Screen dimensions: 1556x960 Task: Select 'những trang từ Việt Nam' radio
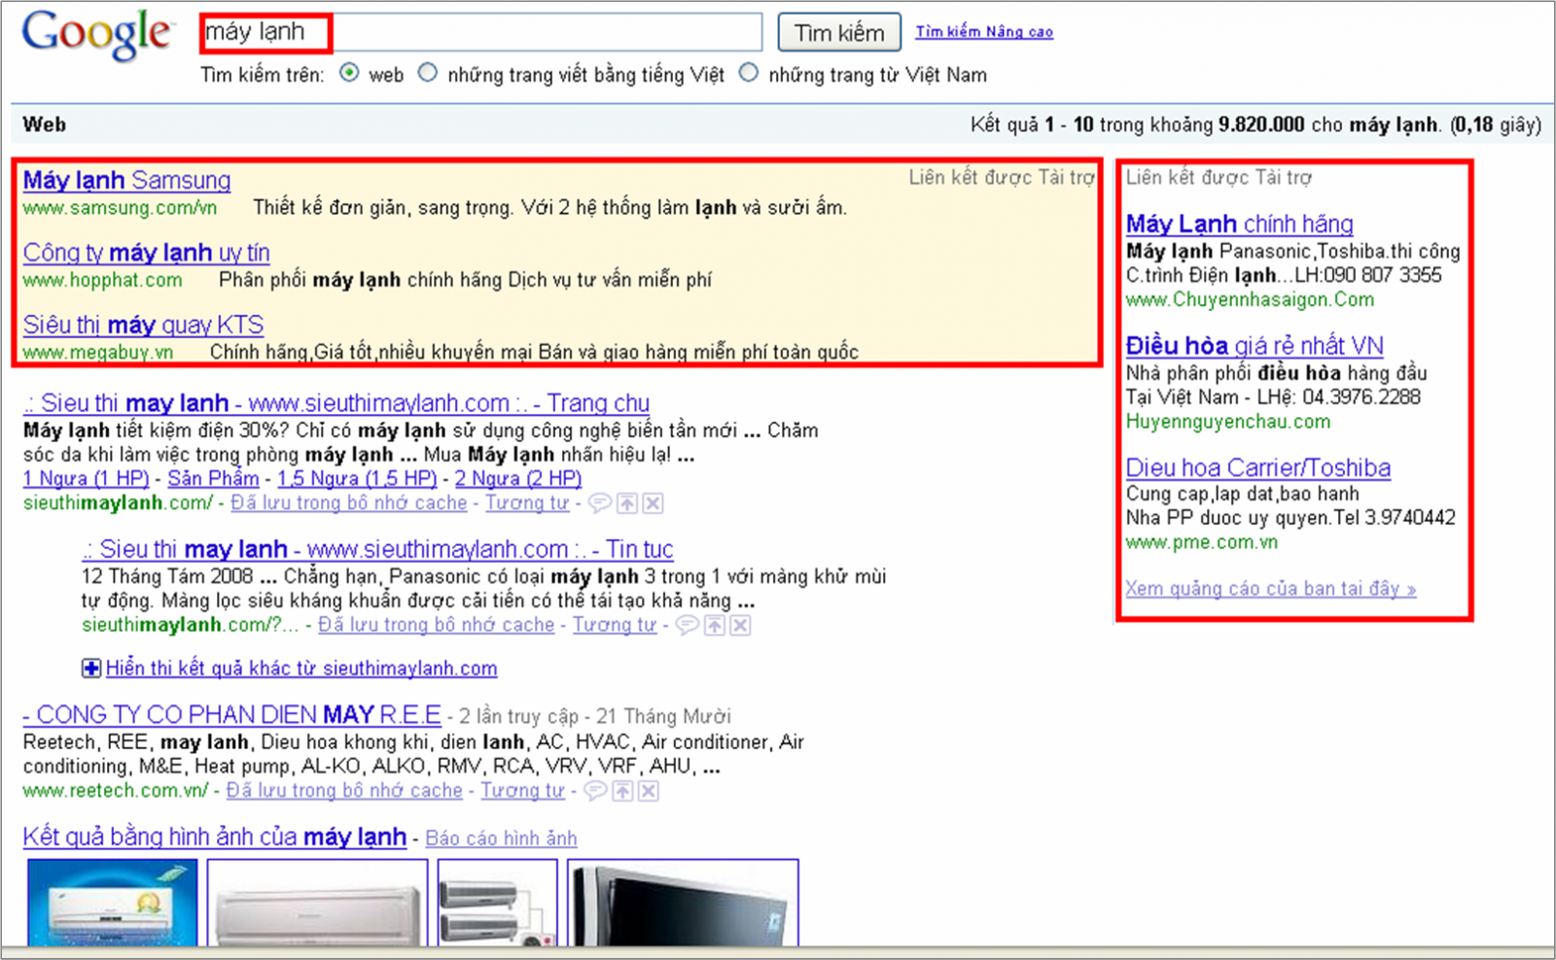(749, 73)
